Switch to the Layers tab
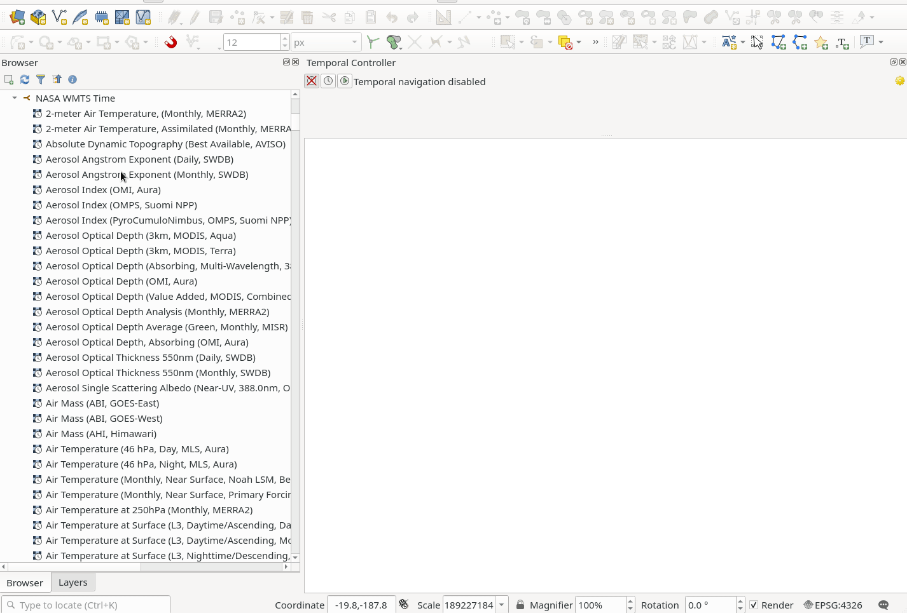Viewport: 907px width, 613px height. (73, 583)
